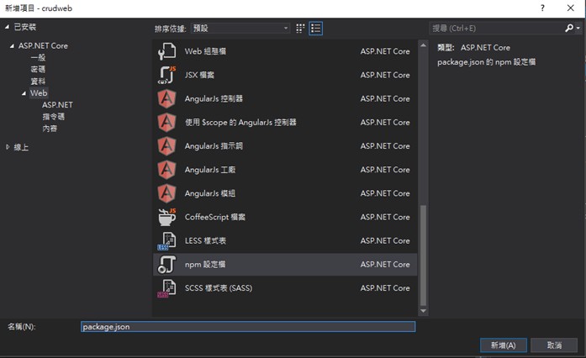The height and width of the screenshot is (358, 586).
Task: Click the 新增(A) button
Action: point(503,345)
